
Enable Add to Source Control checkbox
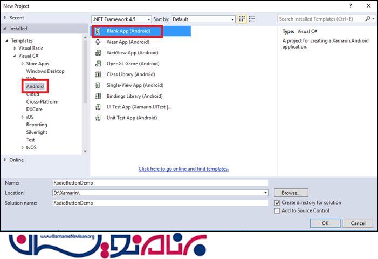[277, 211]
